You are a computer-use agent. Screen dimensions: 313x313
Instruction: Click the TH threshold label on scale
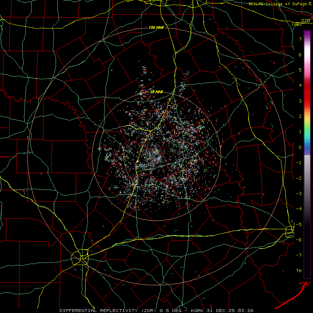299,271
